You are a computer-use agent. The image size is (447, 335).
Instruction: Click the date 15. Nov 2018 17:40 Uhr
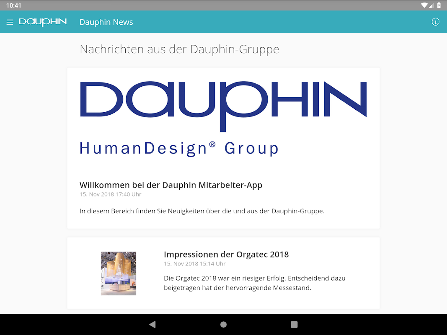(110, 194)
